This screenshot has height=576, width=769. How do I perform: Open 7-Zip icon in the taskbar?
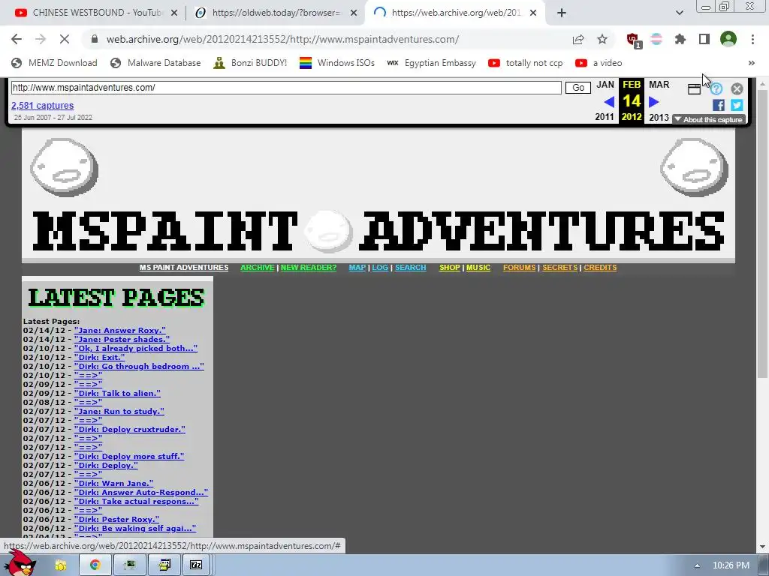pos(196,565)
